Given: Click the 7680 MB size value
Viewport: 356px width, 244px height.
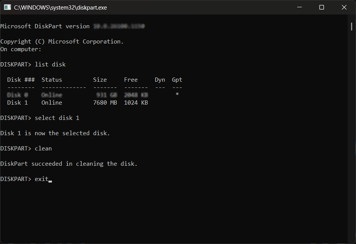Looking at the screenshot, I should 105,103.
